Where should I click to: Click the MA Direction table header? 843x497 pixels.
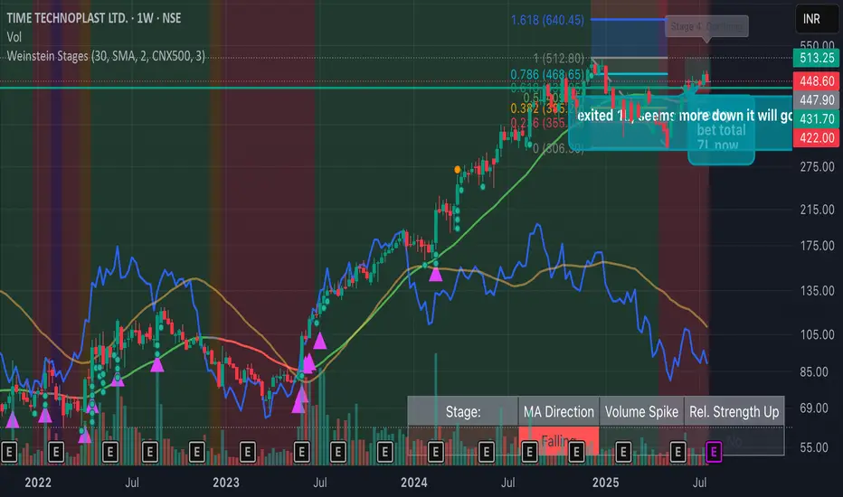559,412
